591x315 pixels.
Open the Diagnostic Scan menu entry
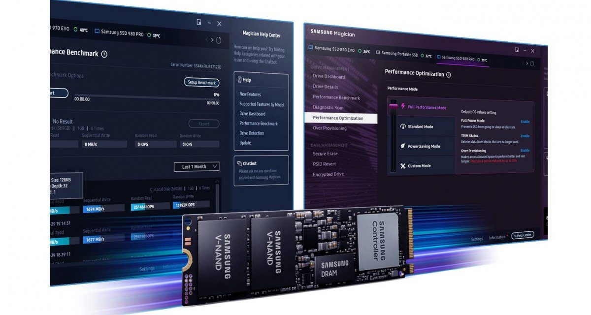pos(328,107)
